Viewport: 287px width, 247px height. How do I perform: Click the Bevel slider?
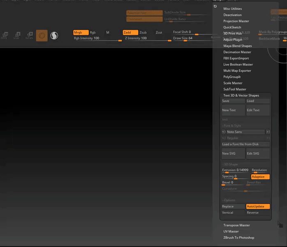click(234, 183)
